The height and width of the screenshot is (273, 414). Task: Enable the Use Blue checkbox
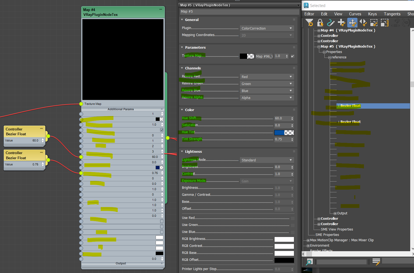pos(293,232)
